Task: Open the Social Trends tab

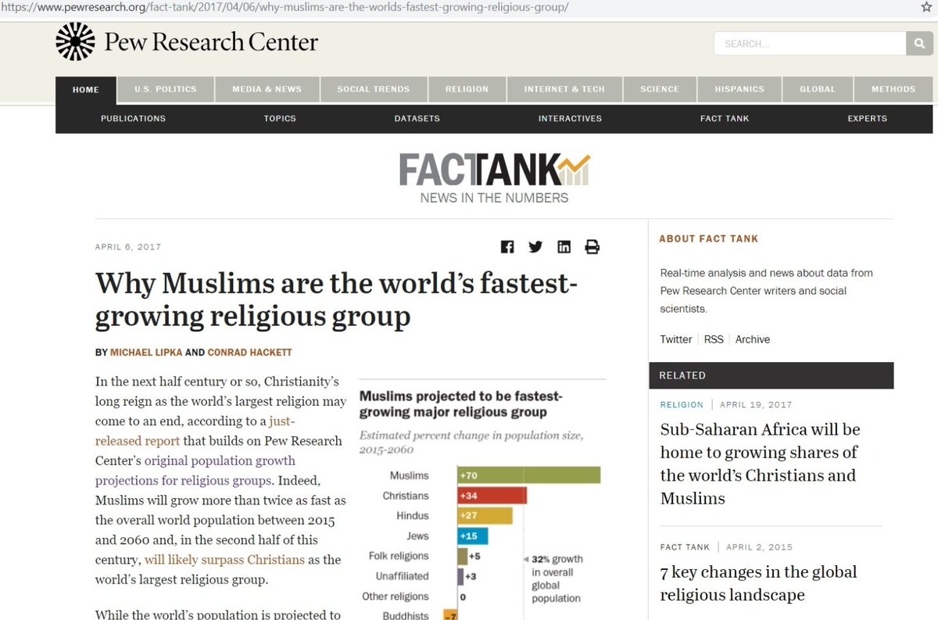Action: click(x=374, y=89)
